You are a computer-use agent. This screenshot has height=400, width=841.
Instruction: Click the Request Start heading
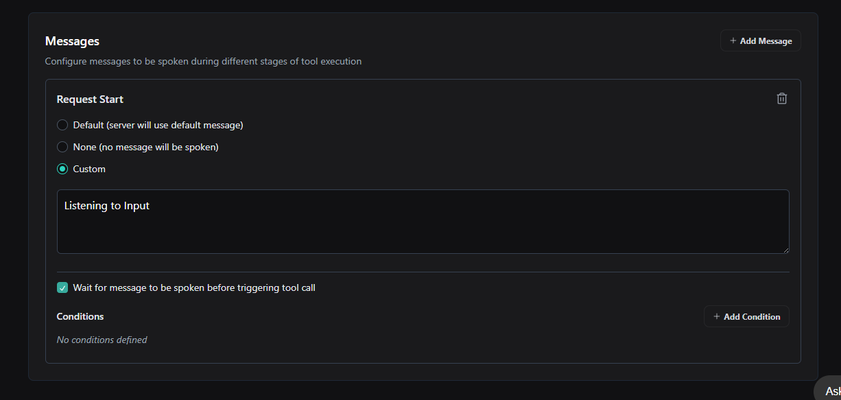click(90, 99)
